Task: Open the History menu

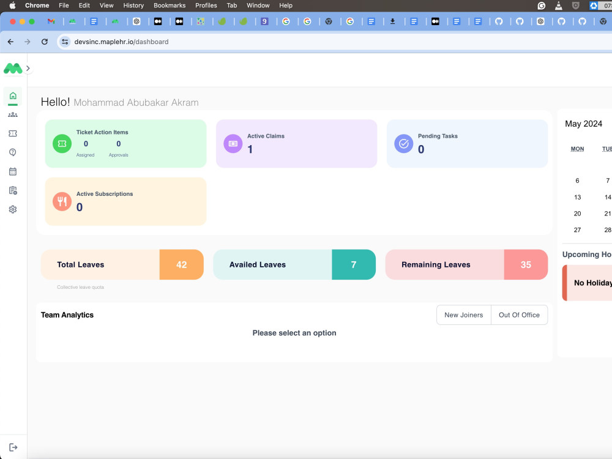Action: tap(133, 6)
